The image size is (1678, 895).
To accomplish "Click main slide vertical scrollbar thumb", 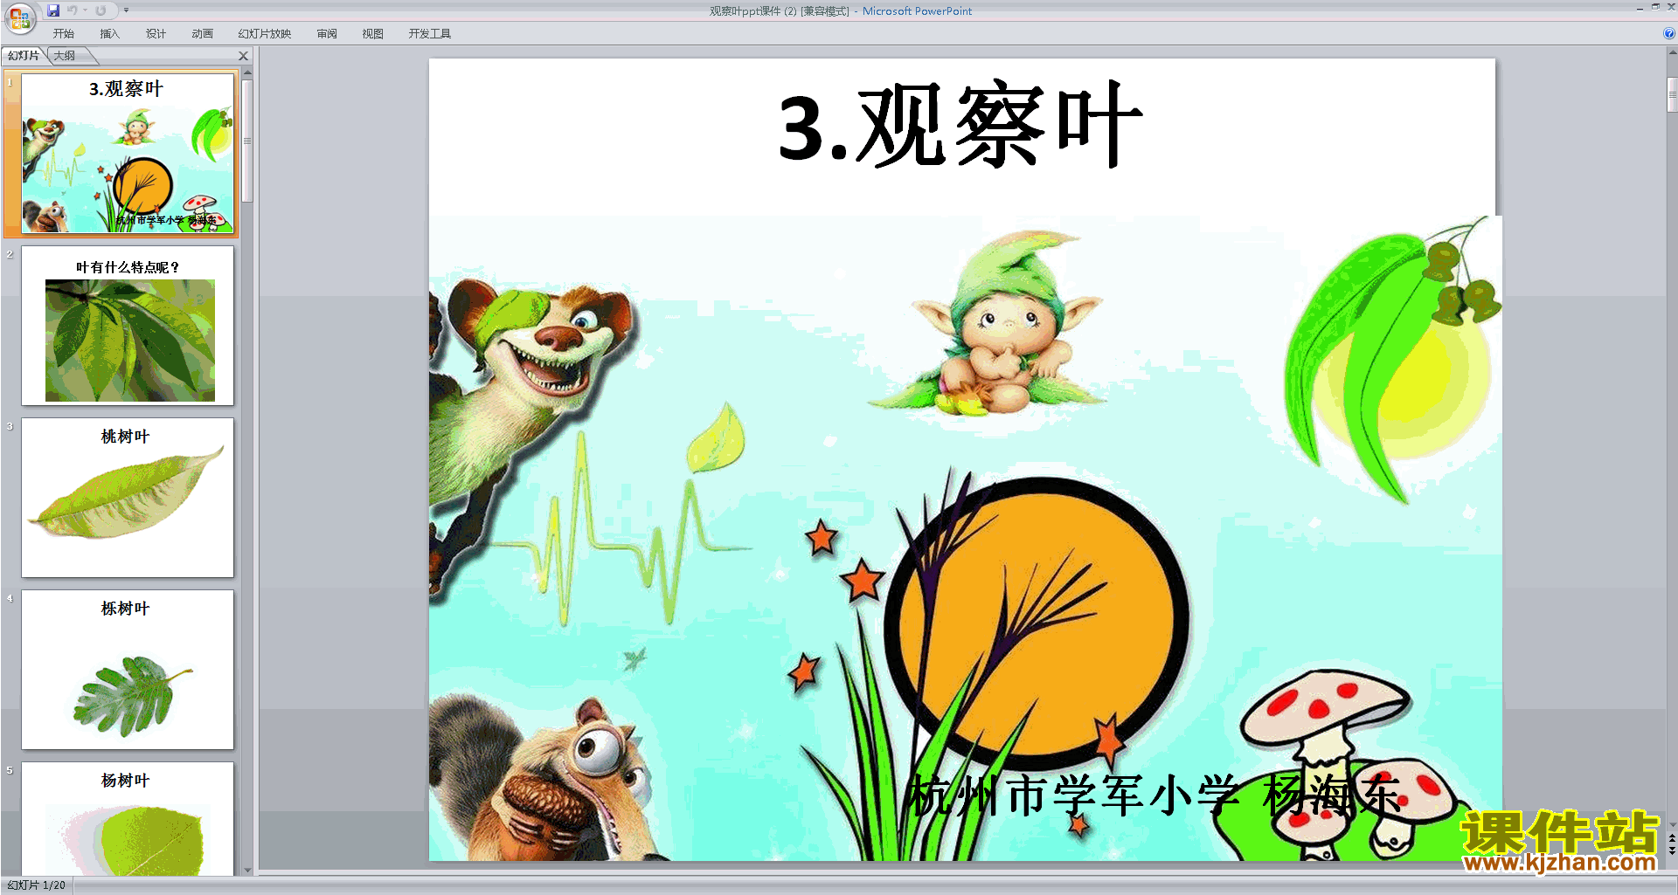I will (1672, 94).
